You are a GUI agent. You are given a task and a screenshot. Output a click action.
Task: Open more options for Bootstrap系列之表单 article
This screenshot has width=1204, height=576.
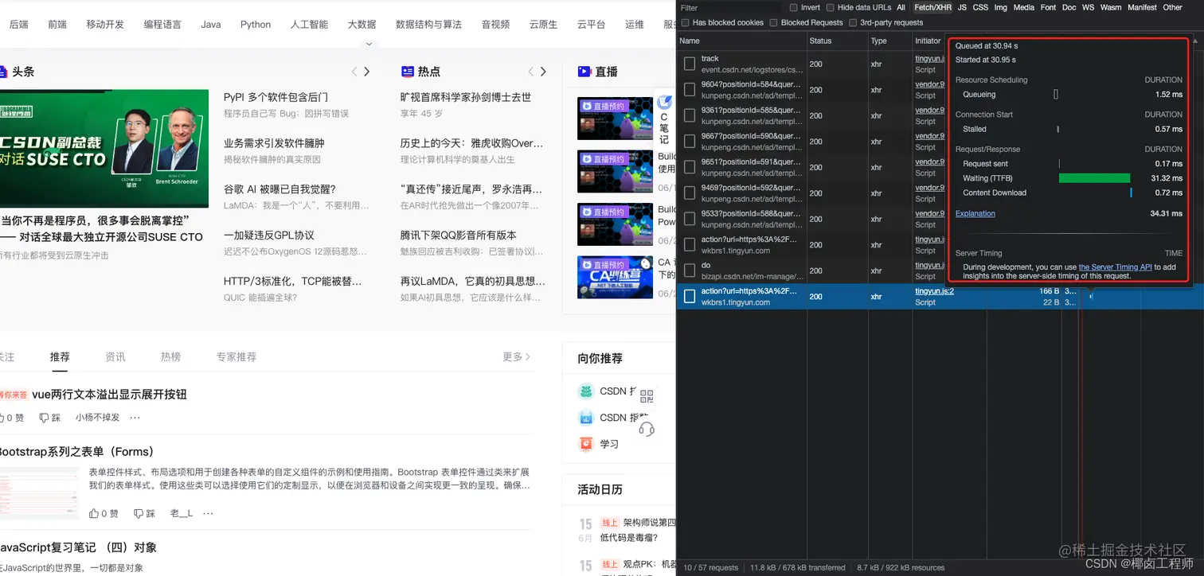[x=208, y=514]
